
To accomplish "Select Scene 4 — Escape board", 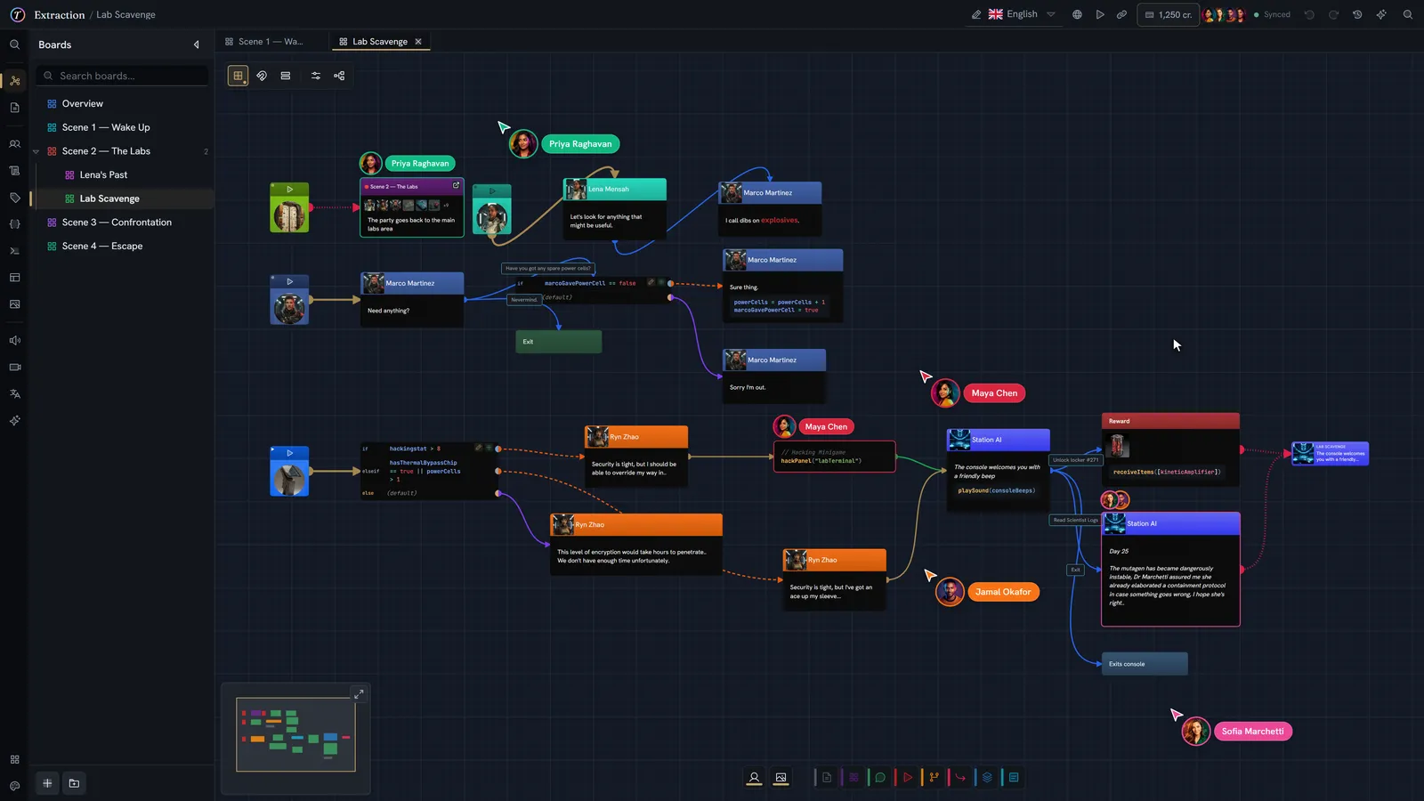I will tap(102, 247).
